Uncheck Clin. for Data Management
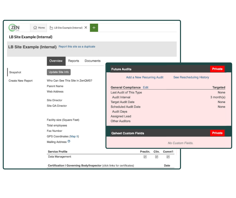The width and height of the screenshot is (236, 198). [156, 157]
